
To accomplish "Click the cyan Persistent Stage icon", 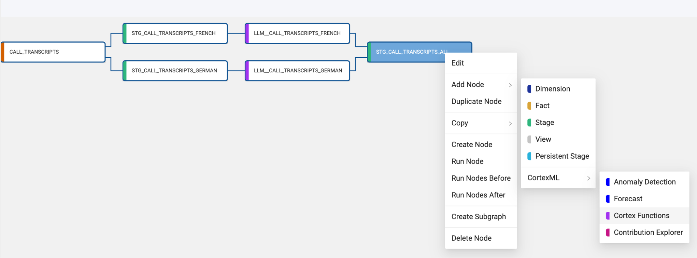I will [529, 156].
